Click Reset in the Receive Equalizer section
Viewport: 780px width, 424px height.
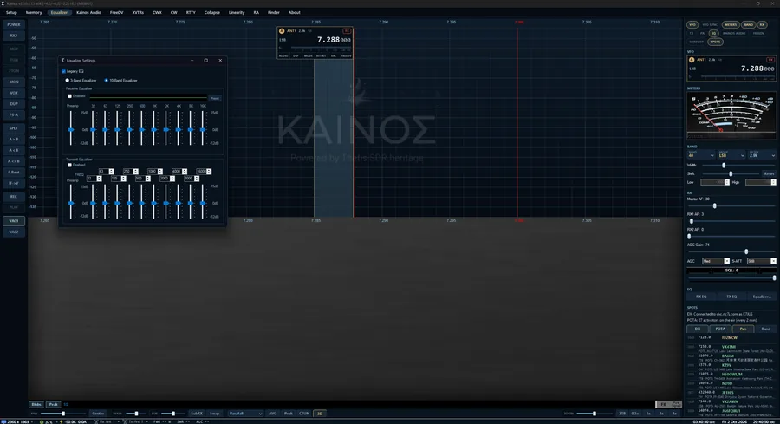click(215, 98)
